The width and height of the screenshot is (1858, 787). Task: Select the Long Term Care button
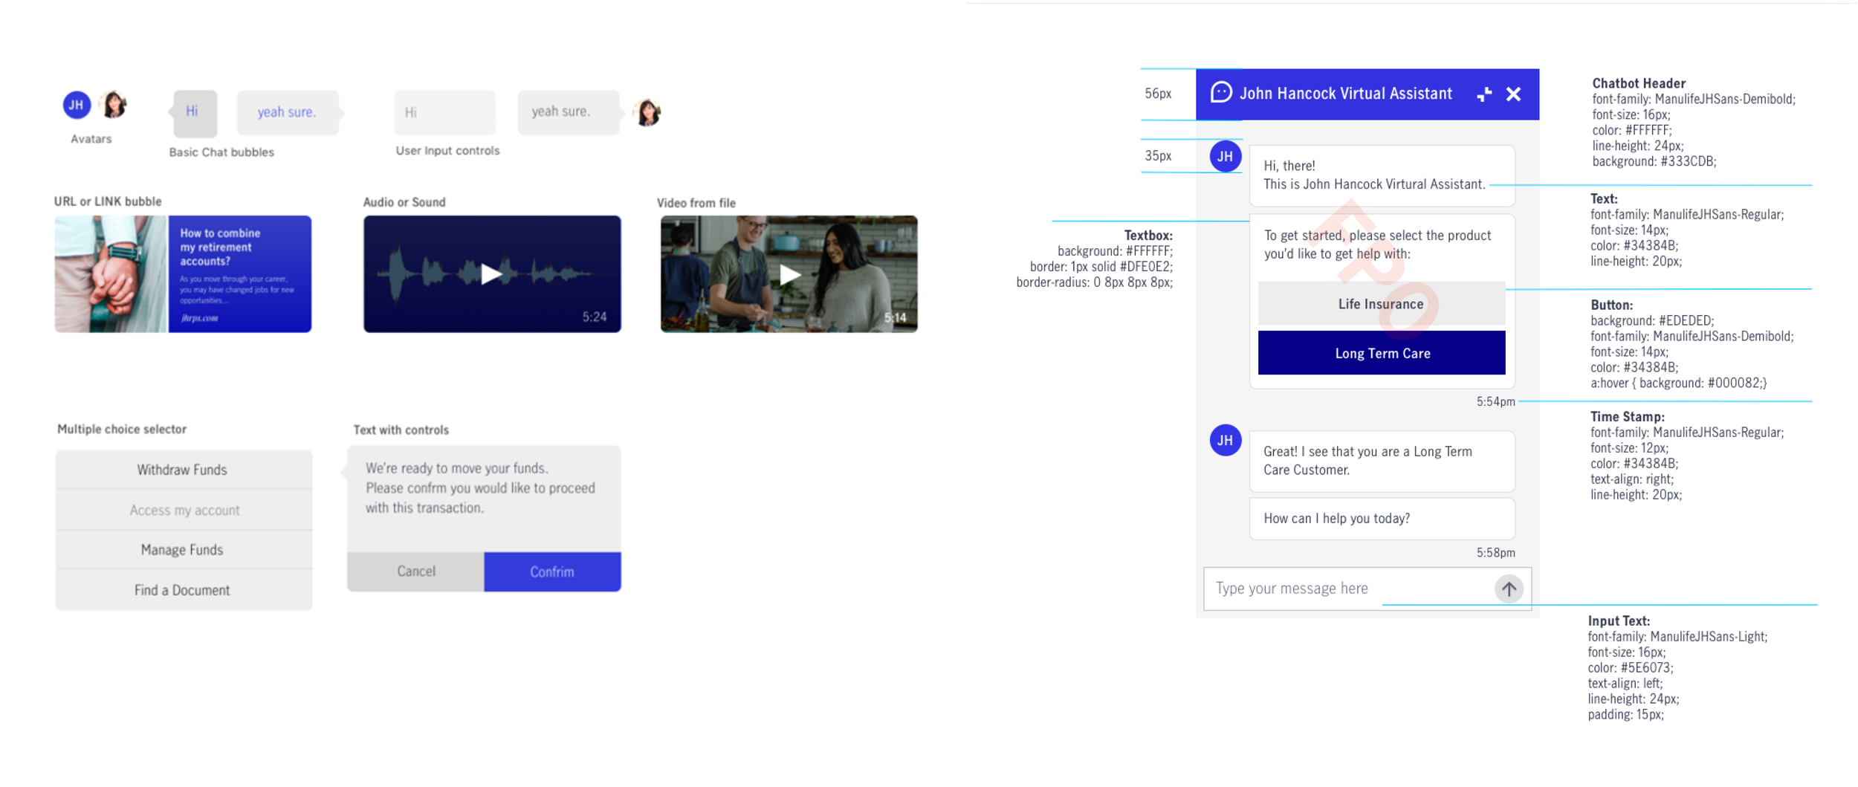pyautogui.click(x=1381, y=353)
